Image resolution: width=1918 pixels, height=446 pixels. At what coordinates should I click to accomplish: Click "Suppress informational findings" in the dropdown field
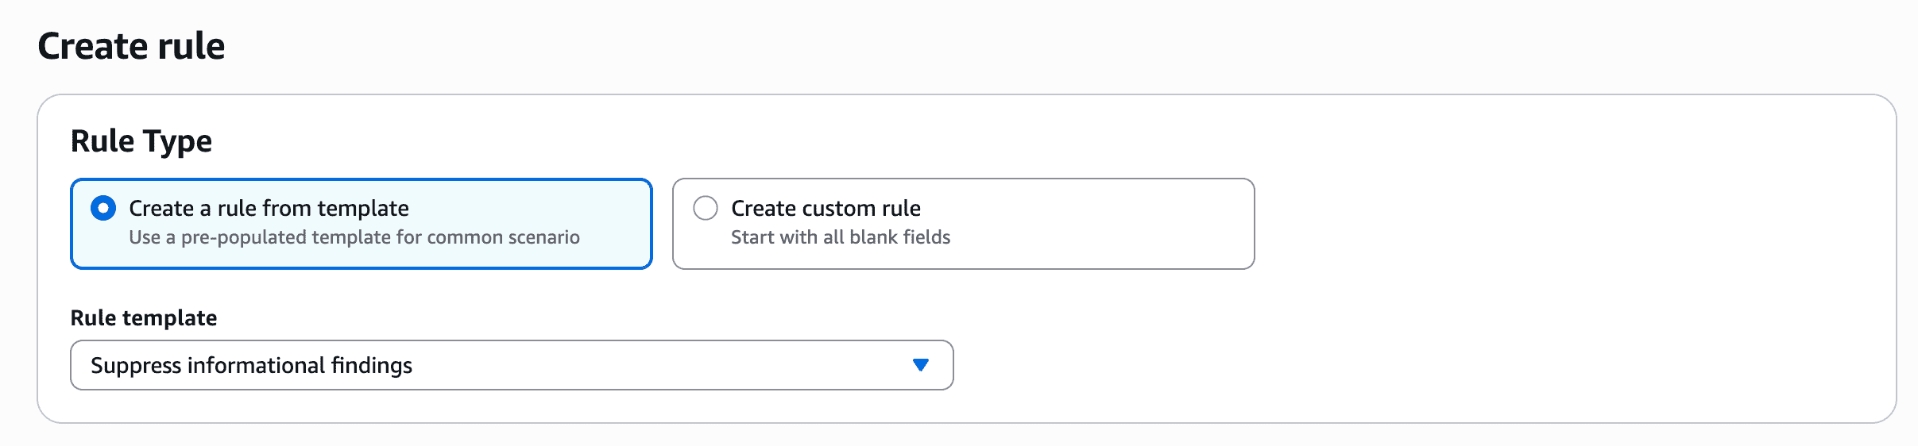click(x=251, y=365)
